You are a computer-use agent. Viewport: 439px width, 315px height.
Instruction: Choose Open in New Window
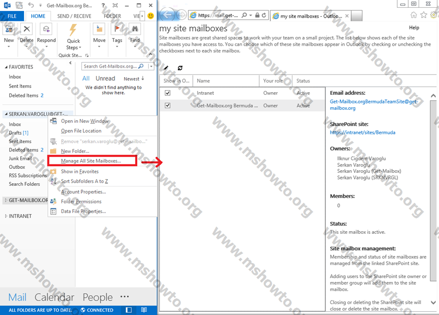[84, 121]
